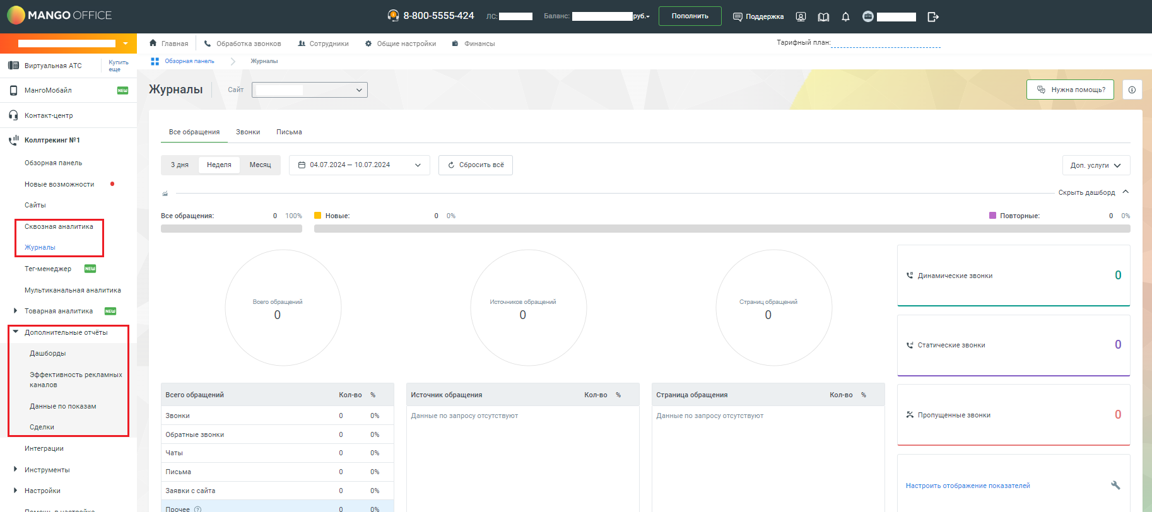Click the headset support phone icon

393,16
